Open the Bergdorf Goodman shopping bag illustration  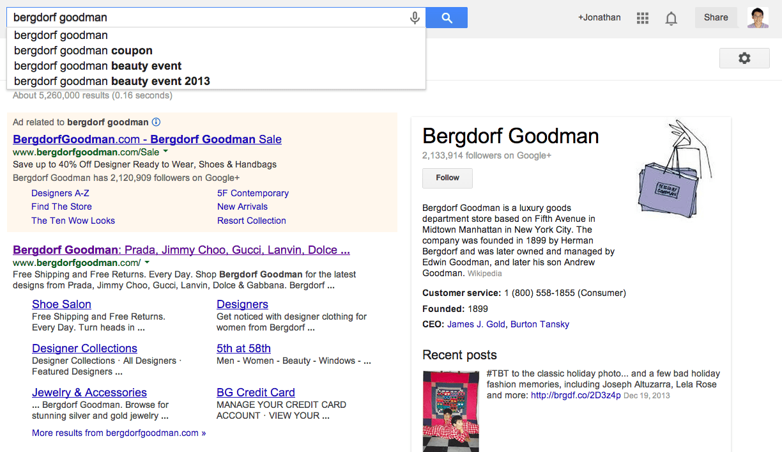(x=674, y=169)
